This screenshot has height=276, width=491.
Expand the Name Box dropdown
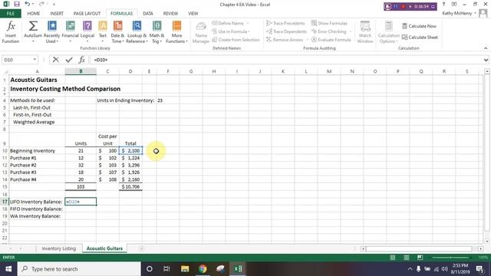tap(35, 60)
